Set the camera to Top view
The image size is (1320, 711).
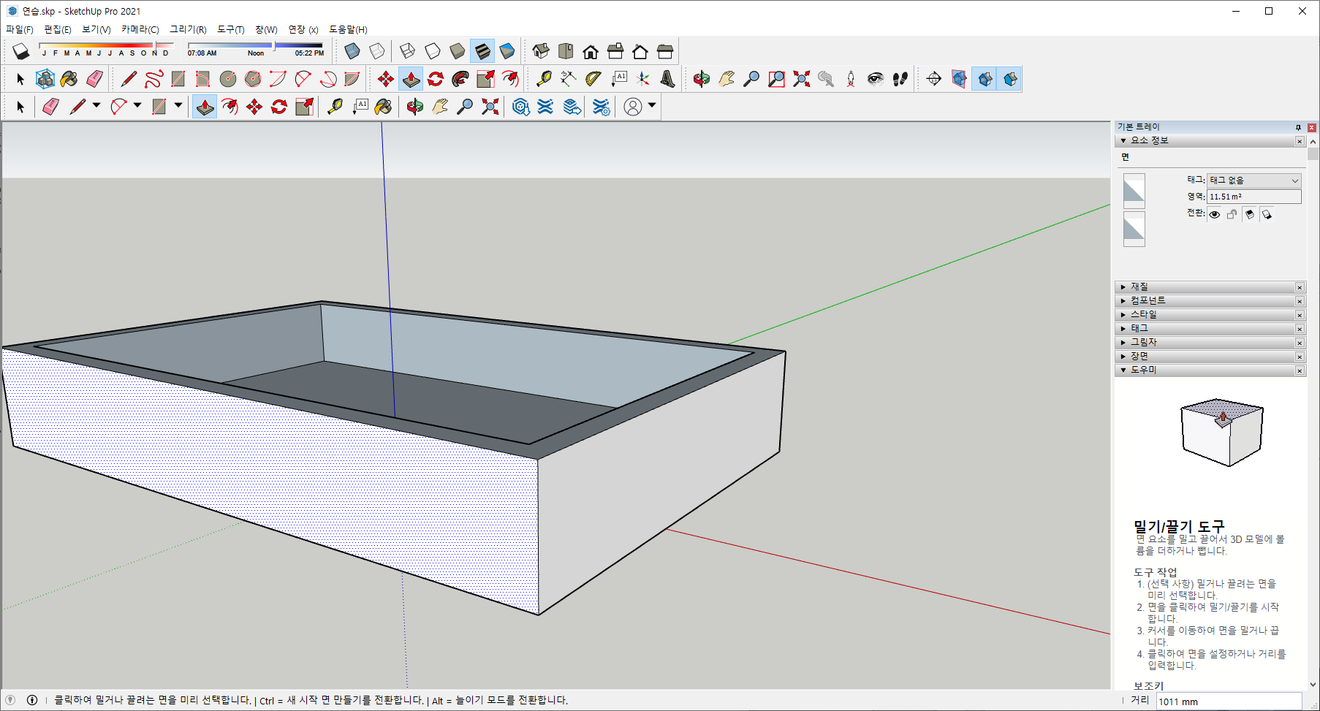pos(566,51)
